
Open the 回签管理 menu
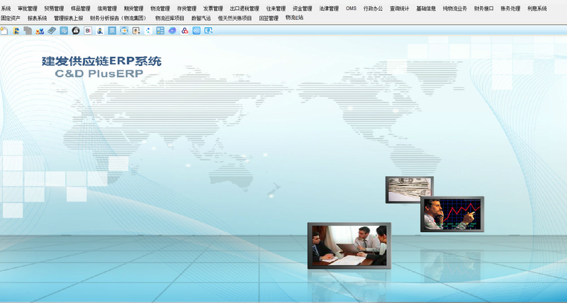269,18
